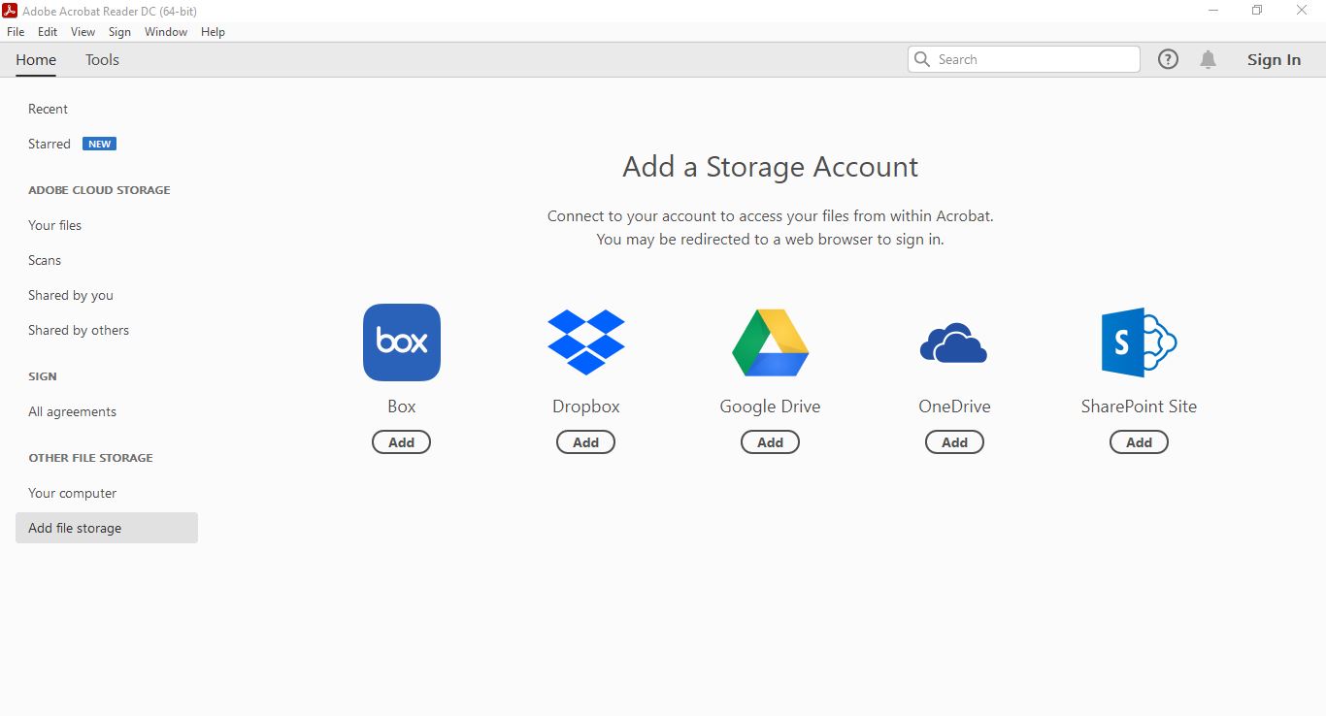Open the Scans section
This screenshot has height=716, width=1326.
[45, 260]
